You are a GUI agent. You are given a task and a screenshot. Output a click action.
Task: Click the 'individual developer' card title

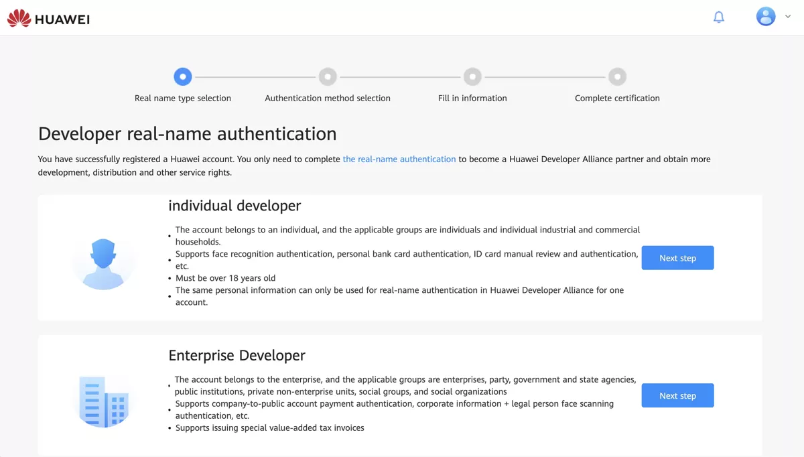(234, 206)
